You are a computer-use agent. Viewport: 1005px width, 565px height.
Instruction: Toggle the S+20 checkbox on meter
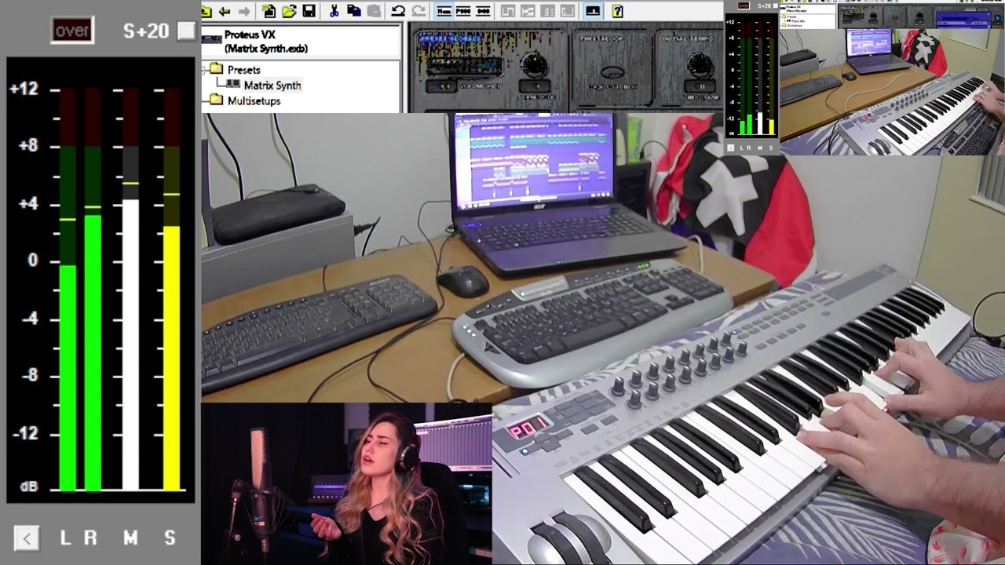pos(186,31)
